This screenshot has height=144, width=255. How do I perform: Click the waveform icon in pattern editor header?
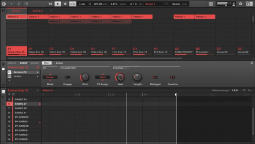point(250,90)
